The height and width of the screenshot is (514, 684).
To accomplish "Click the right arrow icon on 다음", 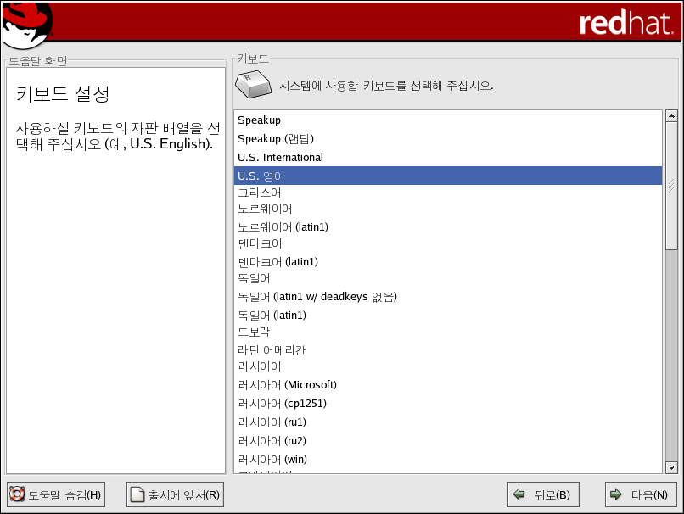I will point(616,495).
